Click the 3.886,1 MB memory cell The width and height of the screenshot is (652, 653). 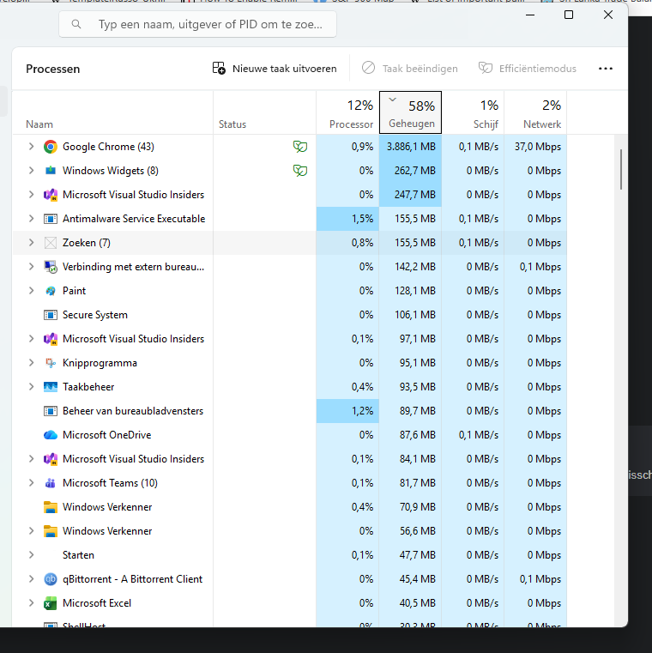411,147
